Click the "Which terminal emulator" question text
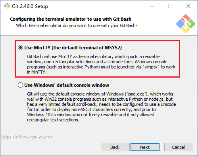Image resolution: width=198 pixels, height=156 pixels. tap(77, 25)
